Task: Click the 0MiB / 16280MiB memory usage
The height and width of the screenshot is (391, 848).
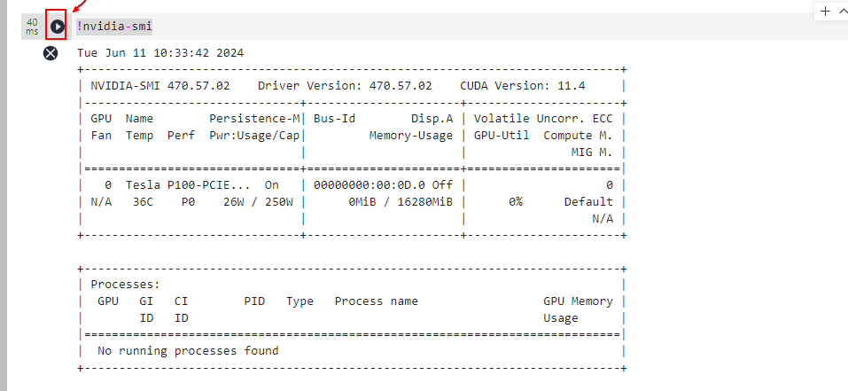Action: (x=401, y=201)
